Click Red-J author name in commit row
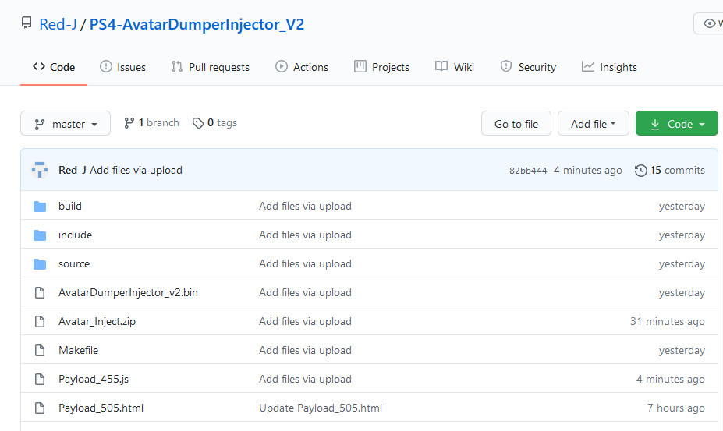Image resolution: width=723 pixels, height=431 pixels. pos(72,170)
